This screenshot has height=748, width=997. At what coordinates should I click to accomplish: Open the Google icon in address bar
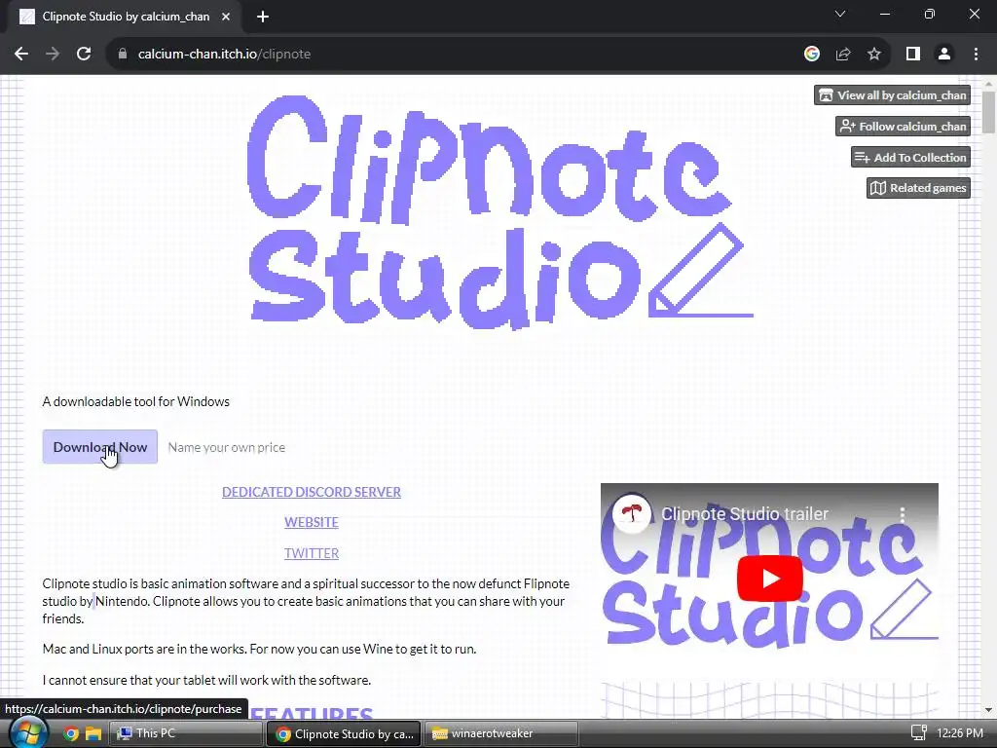point(811,55)
